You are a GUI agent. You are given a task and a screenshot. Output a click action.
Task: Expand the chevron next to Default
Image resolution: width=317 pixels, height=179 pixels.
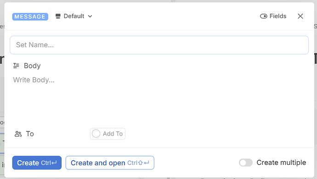(x=90, y=16)
